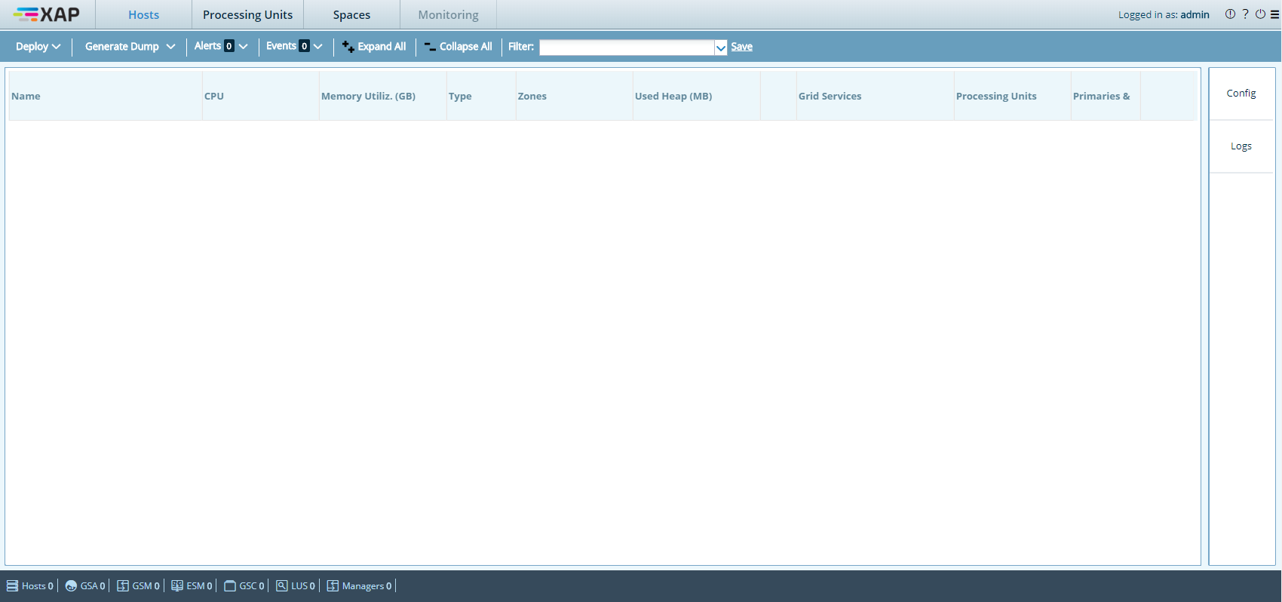
Task: Click the Processing Units column header
Action: coord(1013,96)
